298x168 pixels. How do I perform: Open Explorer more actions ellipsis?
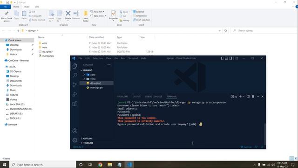pos(109,65)
